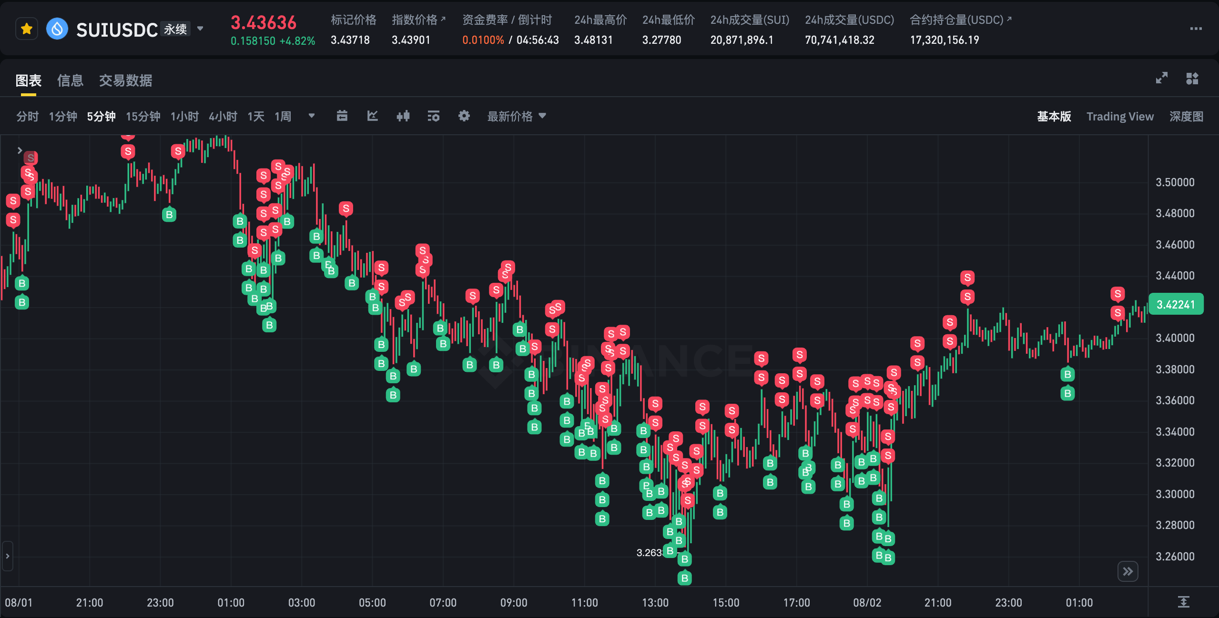
Task: Open the order display settings icon
Action: 434,116
